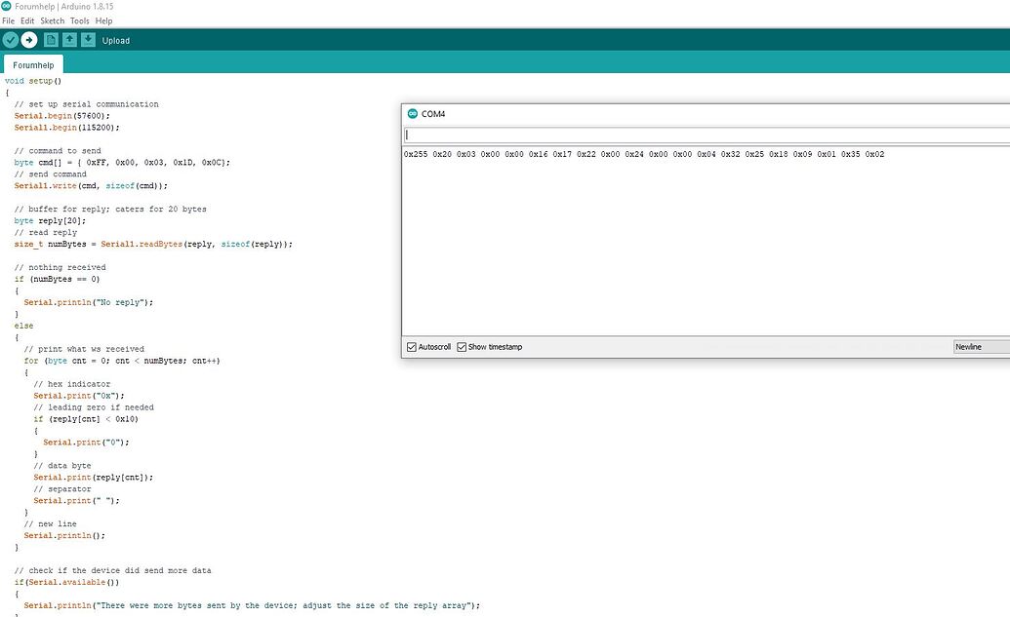Viewport: 1010px width, 617px height.
Task: Click the COM4 window title text
Action: click(x=433, y=114)
